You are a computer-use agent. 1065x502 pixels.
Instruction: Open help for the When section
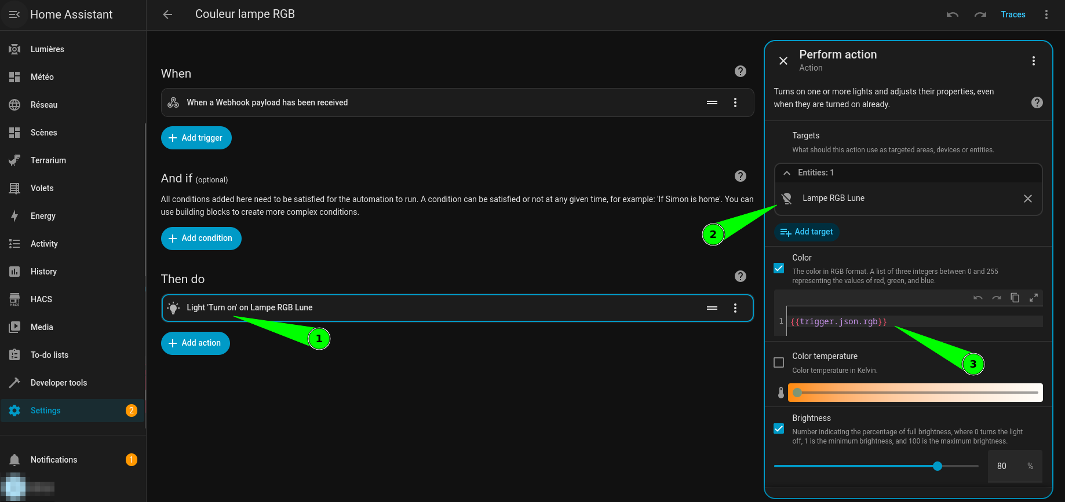pyautogui.click(x=740, y=71)
